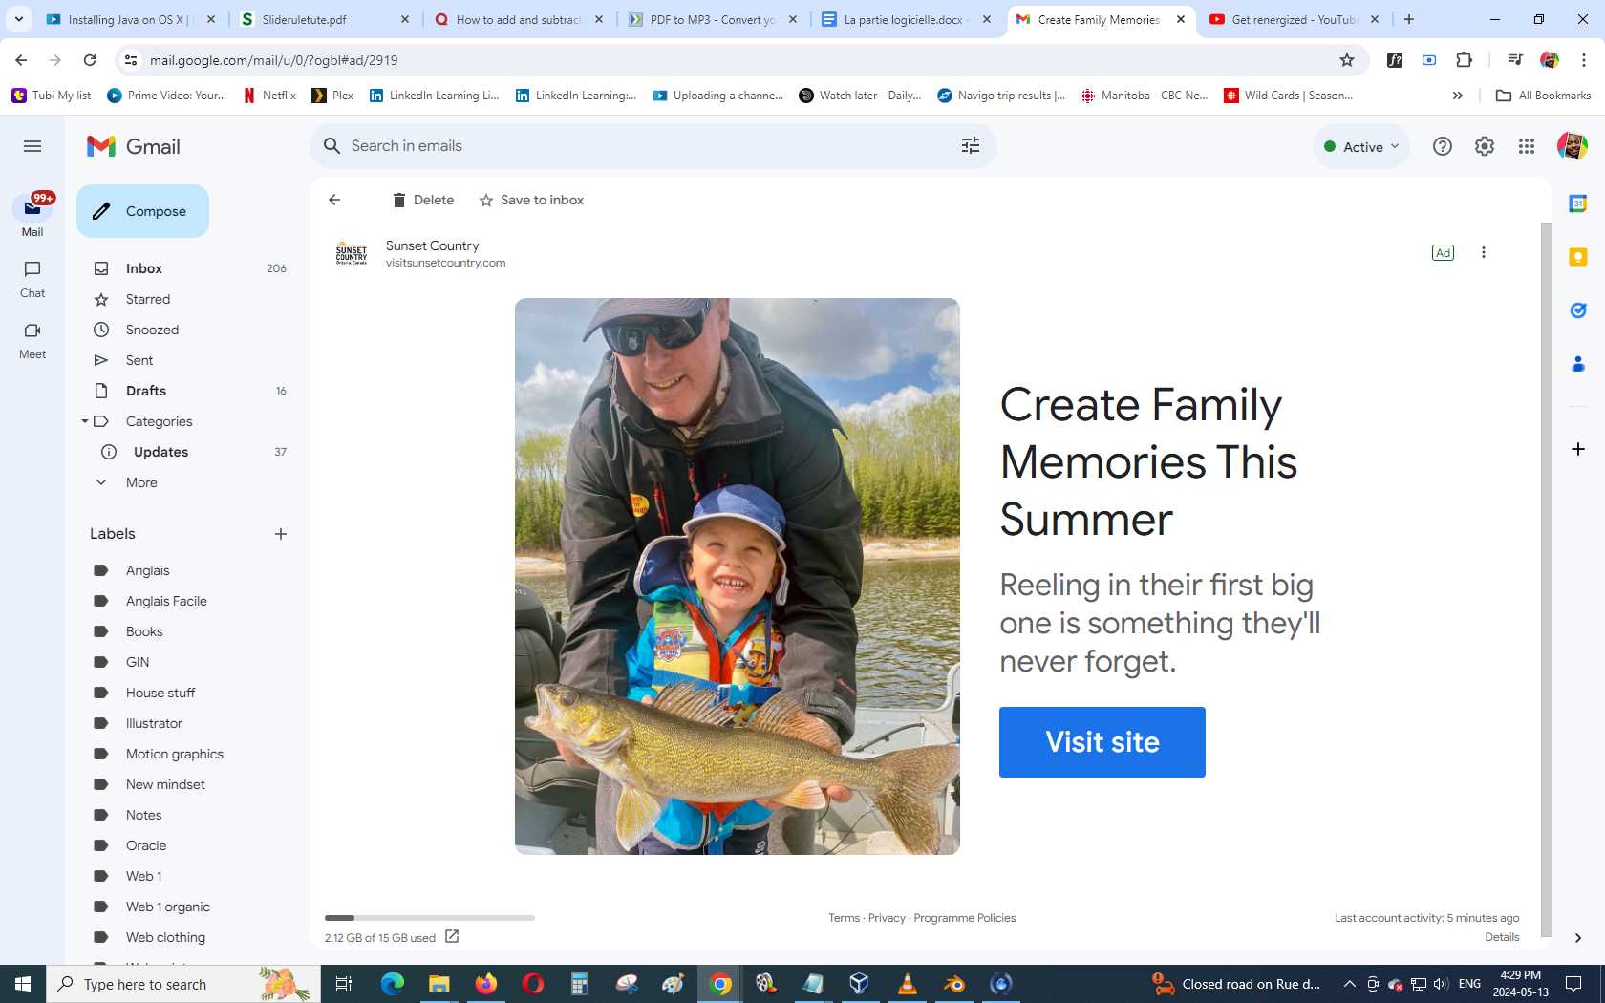Open the Privacy link
The width and height of the screenshot is (1605, 1003).
[x=886, y=918]
